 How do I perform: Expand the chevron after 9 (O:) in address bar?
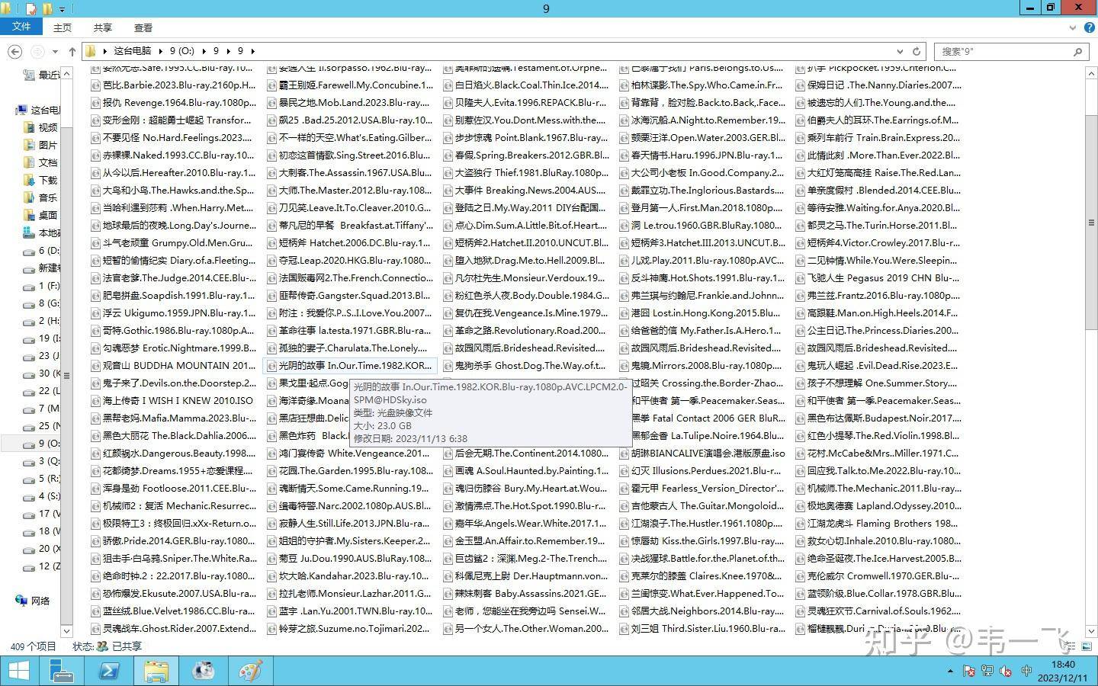pyautogui.click(x=204, y=51)
